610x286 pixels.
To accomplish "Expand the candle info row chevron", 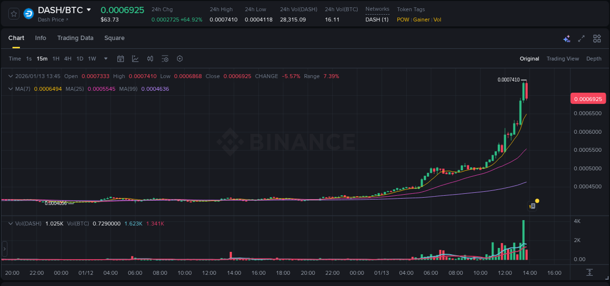I will click(10, 76).
